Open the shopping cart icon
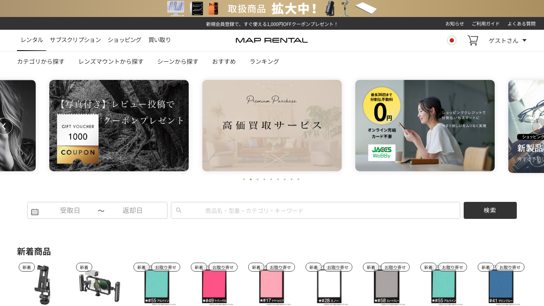The height and width of the screenshot is (306, 544). coord(473,40)
